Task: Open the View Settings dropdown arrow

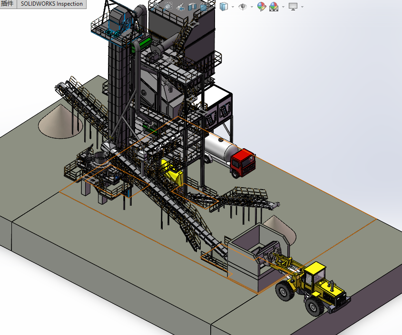Action: pyautogui.click(x=302, y=7)
